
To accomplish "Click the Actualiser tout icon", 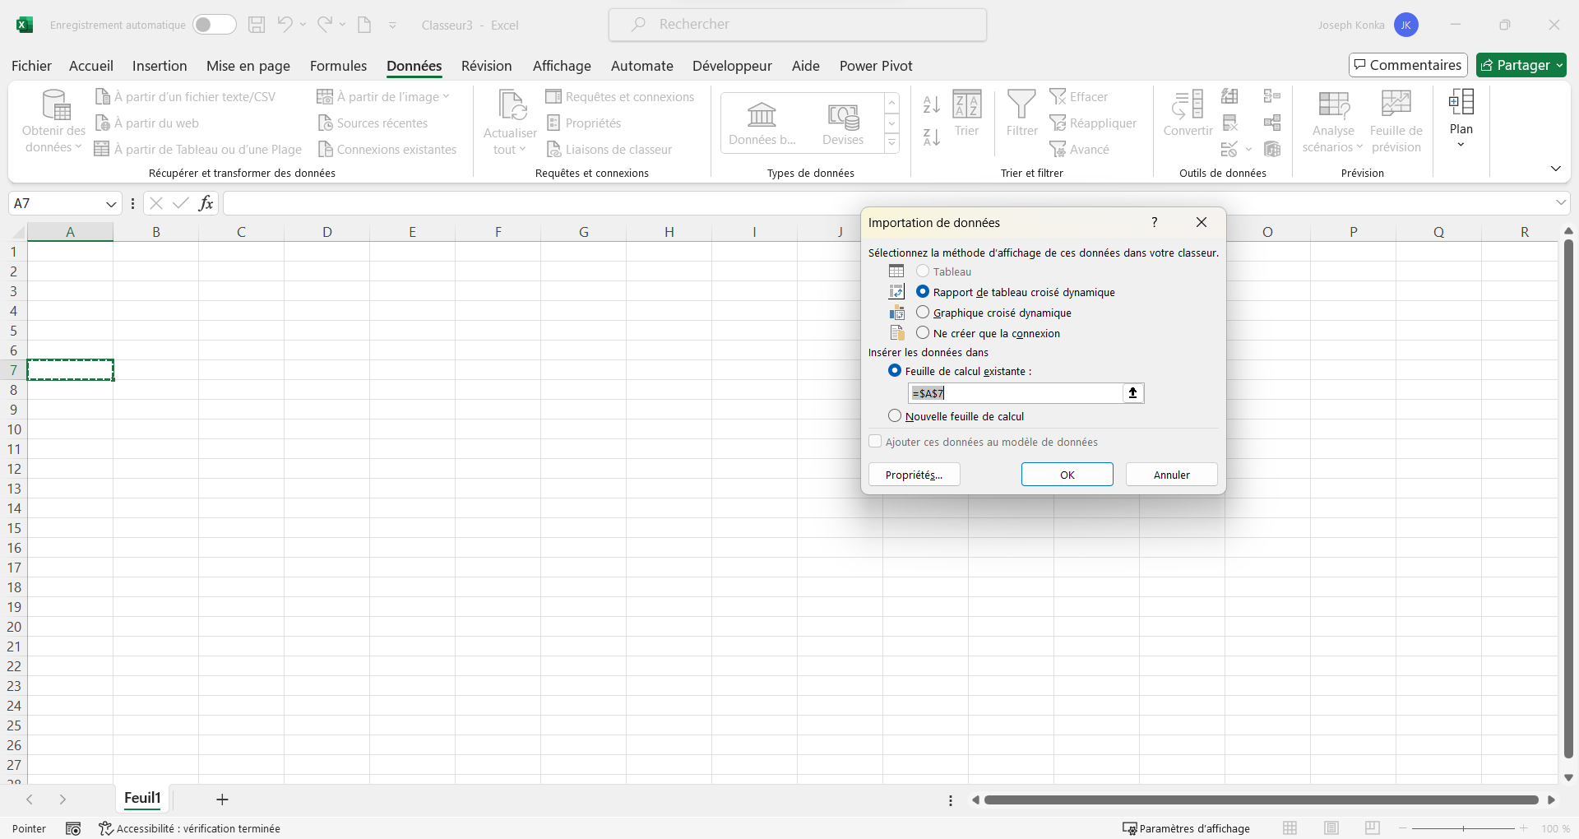I will click(x=512, y=105).
